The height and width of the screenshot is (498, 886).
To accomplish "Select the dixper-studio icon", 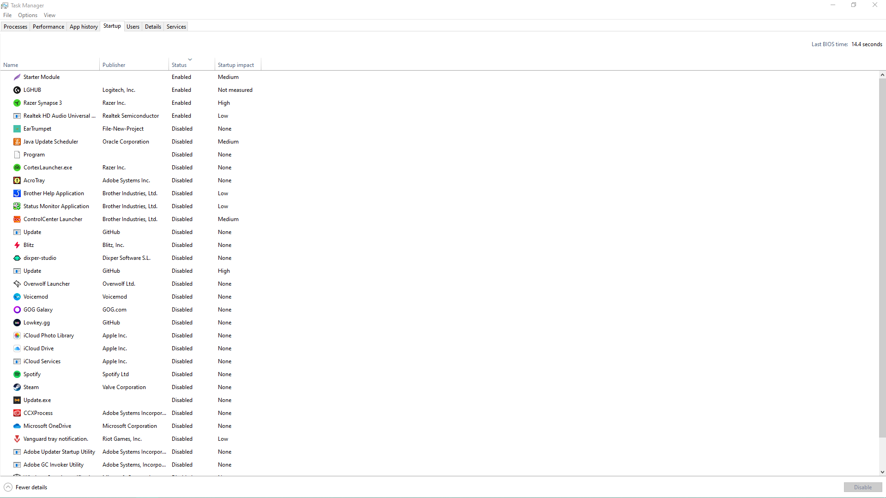I will click(x=17, y=258).
